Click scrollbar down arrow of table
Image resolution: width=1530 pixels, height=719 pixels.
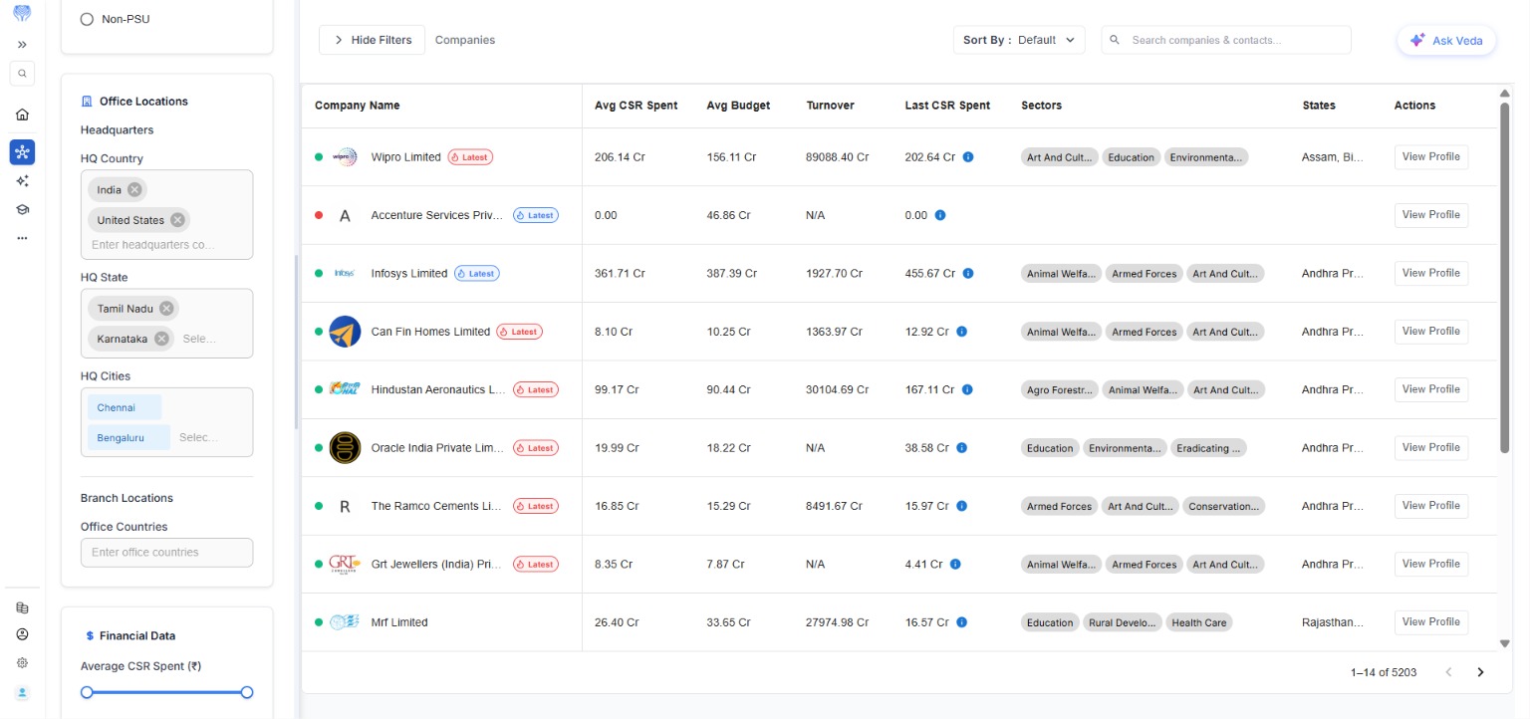click(x=1504, y=643)
